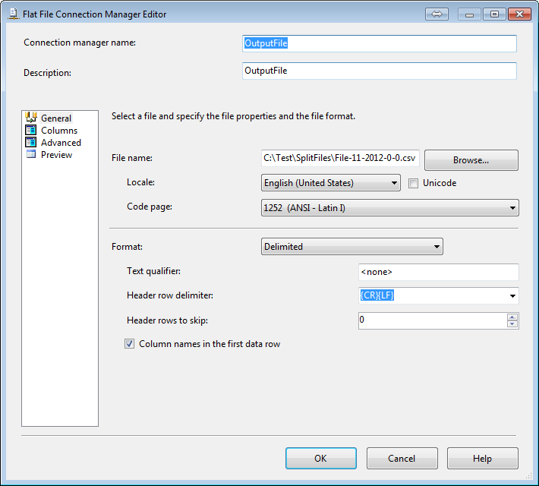Click the Advanced page icon
Viewport: 539px width, 486px height.
tap(31, 142)
